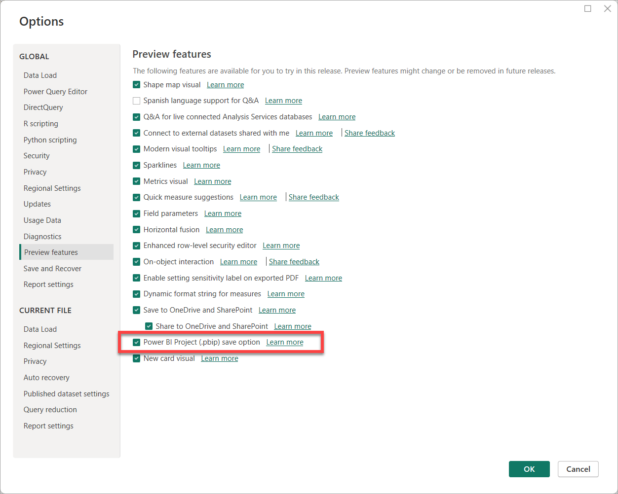The image size is (618, 494).
Task: Open Current File Report settings
Action: (48, 426)
